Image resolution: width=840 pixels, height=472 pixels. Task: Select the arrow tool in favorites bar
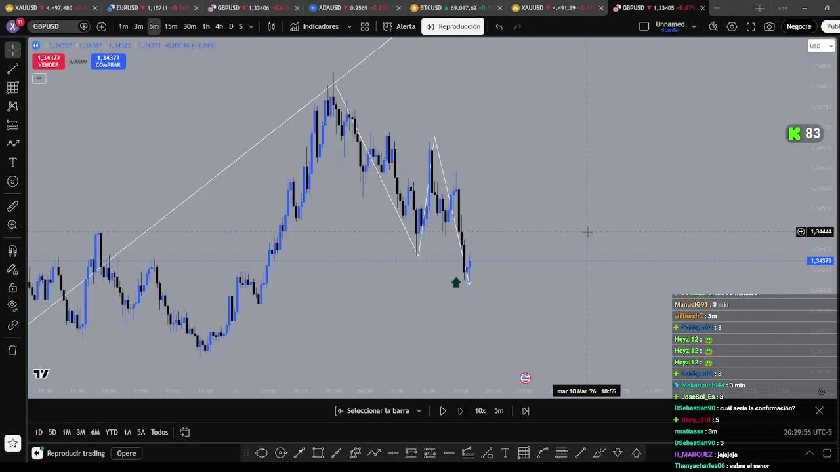pyautogui.click(x=299, y=453)
